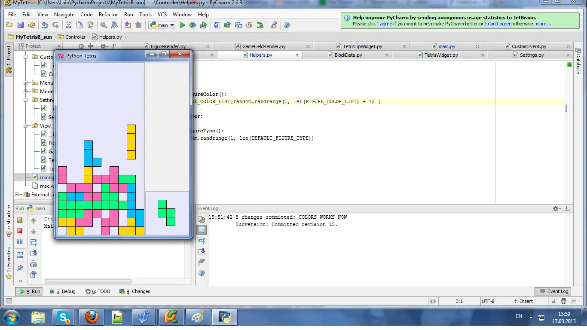Viewport: 587px width, 330px height.
Task: Click the 'more...' link in notification
Action: (x=544, y=24)
